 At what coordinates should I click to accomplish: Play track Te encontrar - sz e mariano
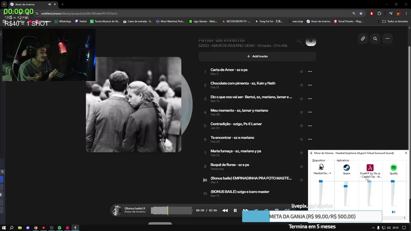(232, 137)
